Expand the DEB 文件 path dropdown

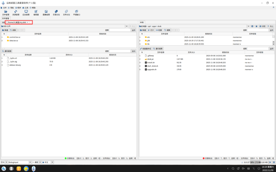[x=126, y=26]
